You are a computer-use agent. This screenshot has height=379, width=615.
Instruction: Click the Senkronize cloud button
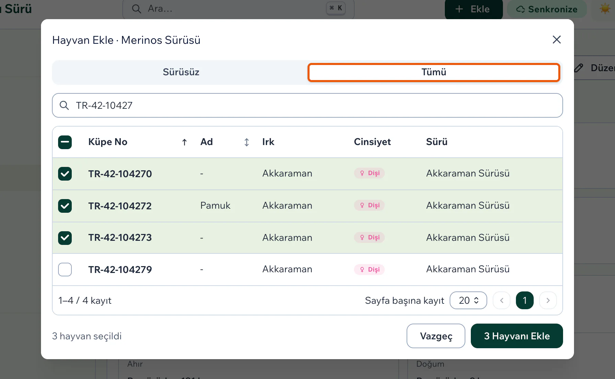point(547,9)
